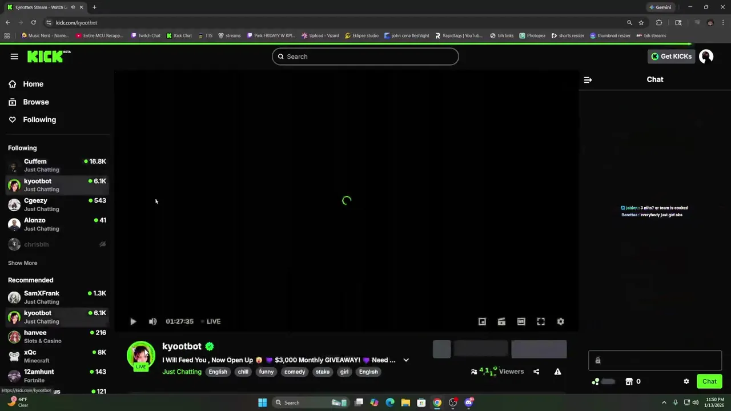Toggle theater mode on the player
Image resolution: width=731 pixels, height=411 pixels.
[x=521, y=321]
